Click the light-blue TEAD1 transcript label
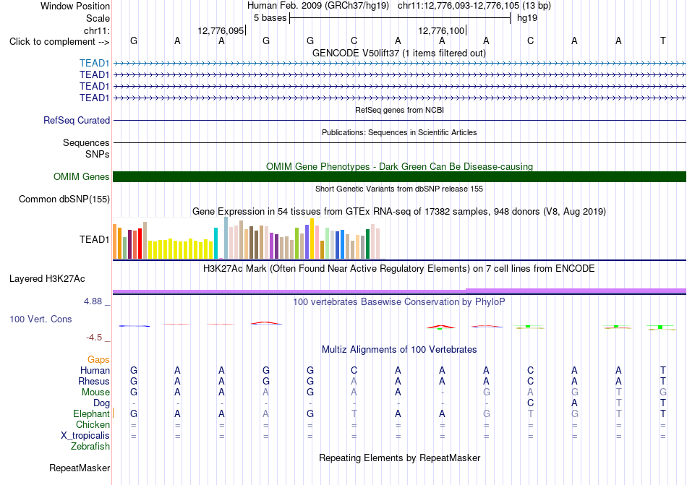 tap(94, 64)
